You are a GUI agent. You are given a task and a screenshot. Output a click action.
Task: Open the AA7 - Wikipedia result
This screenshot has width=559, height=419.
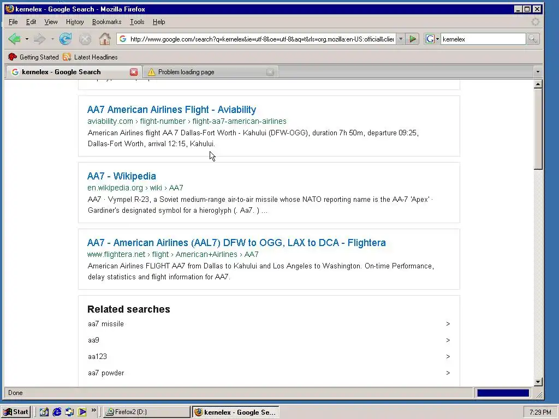[x=122, y=176]
